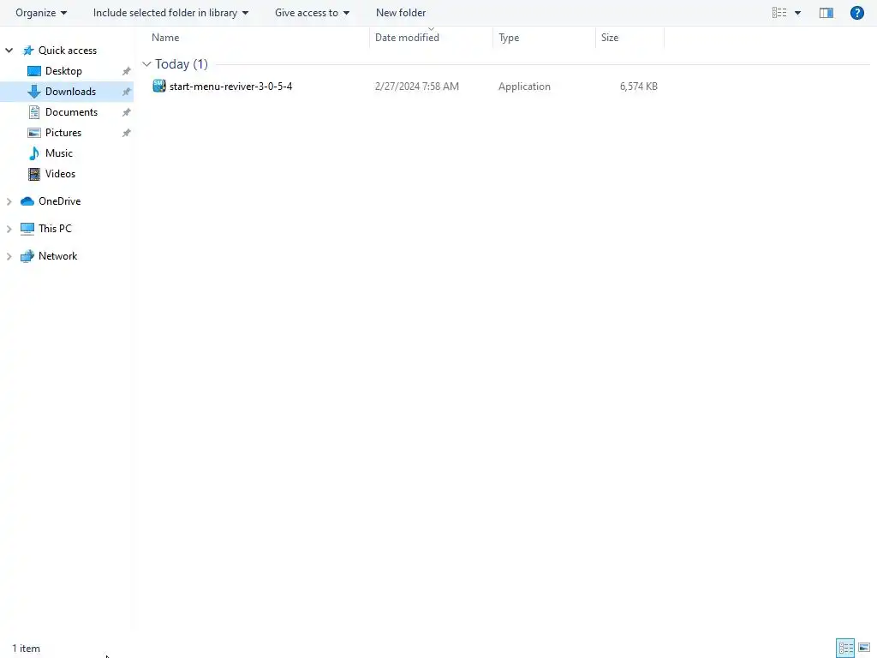The height and width of the screenshot is (658, 877).
Task: Click the Network computers icon
Action: [27, 256]
